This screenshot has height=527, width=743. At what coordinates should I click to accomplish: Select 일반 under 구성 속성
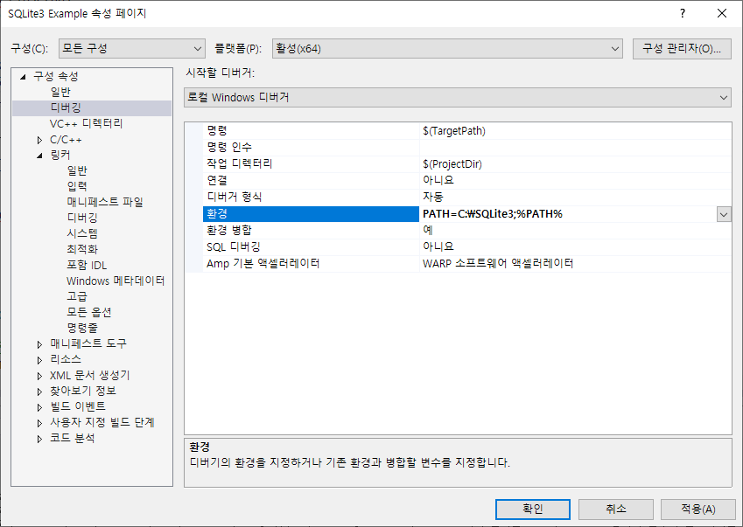(x=60, y=92)
